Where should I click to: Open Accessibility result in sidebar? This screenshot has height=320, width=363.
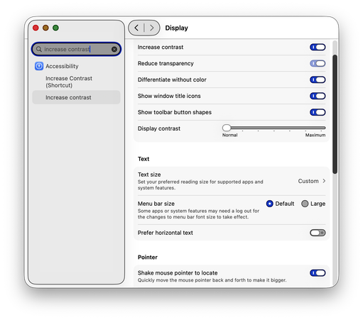point(62,66)
